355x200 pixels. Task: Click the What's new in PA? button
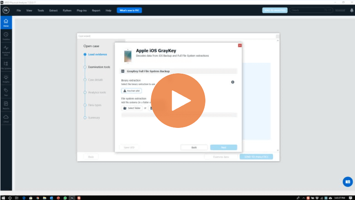tap(129, 10)
